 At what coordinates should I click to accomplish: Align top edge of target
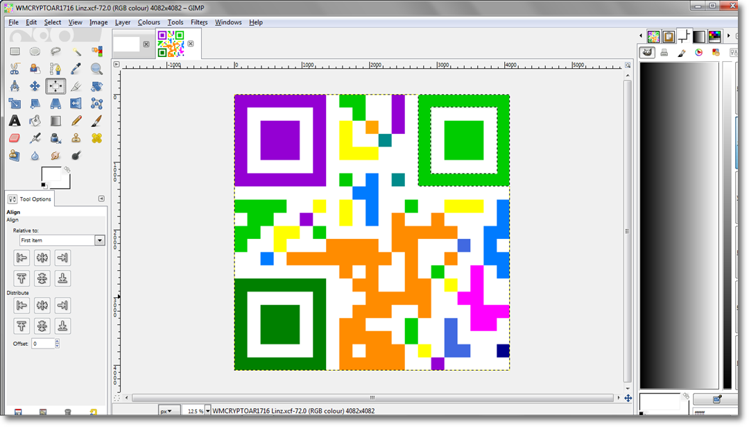(x=21, y=278)
